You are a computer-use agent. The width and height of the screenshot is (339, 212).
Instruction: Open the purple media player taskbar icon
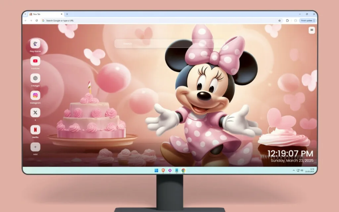tap(170, 171)
